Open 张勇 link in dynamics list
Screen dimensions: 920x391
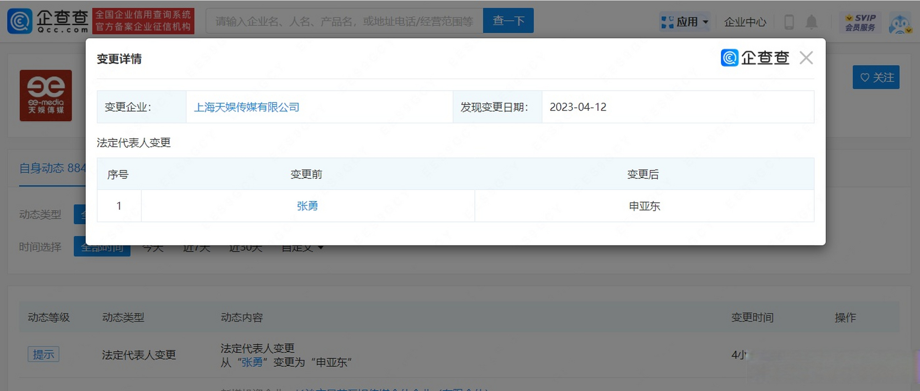tap(252, 362)
